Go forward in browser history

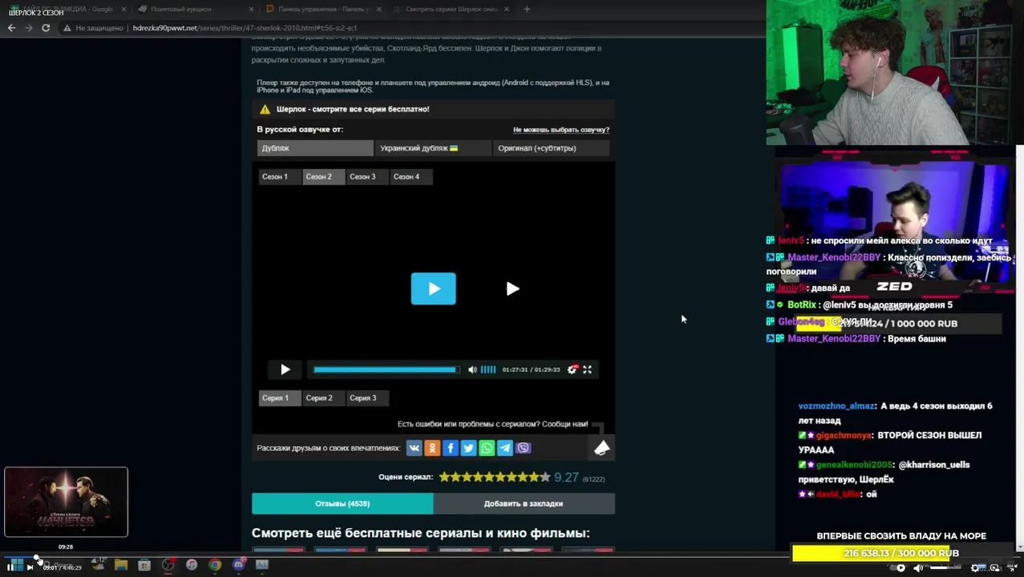pyautogui.click(x=29, y=28)
